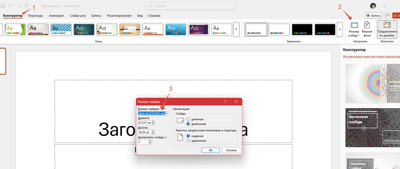The height and width of the screenshot is (169, 400).
Task: Open the comments speech bubble icon
Action: (x=387, y=16)
